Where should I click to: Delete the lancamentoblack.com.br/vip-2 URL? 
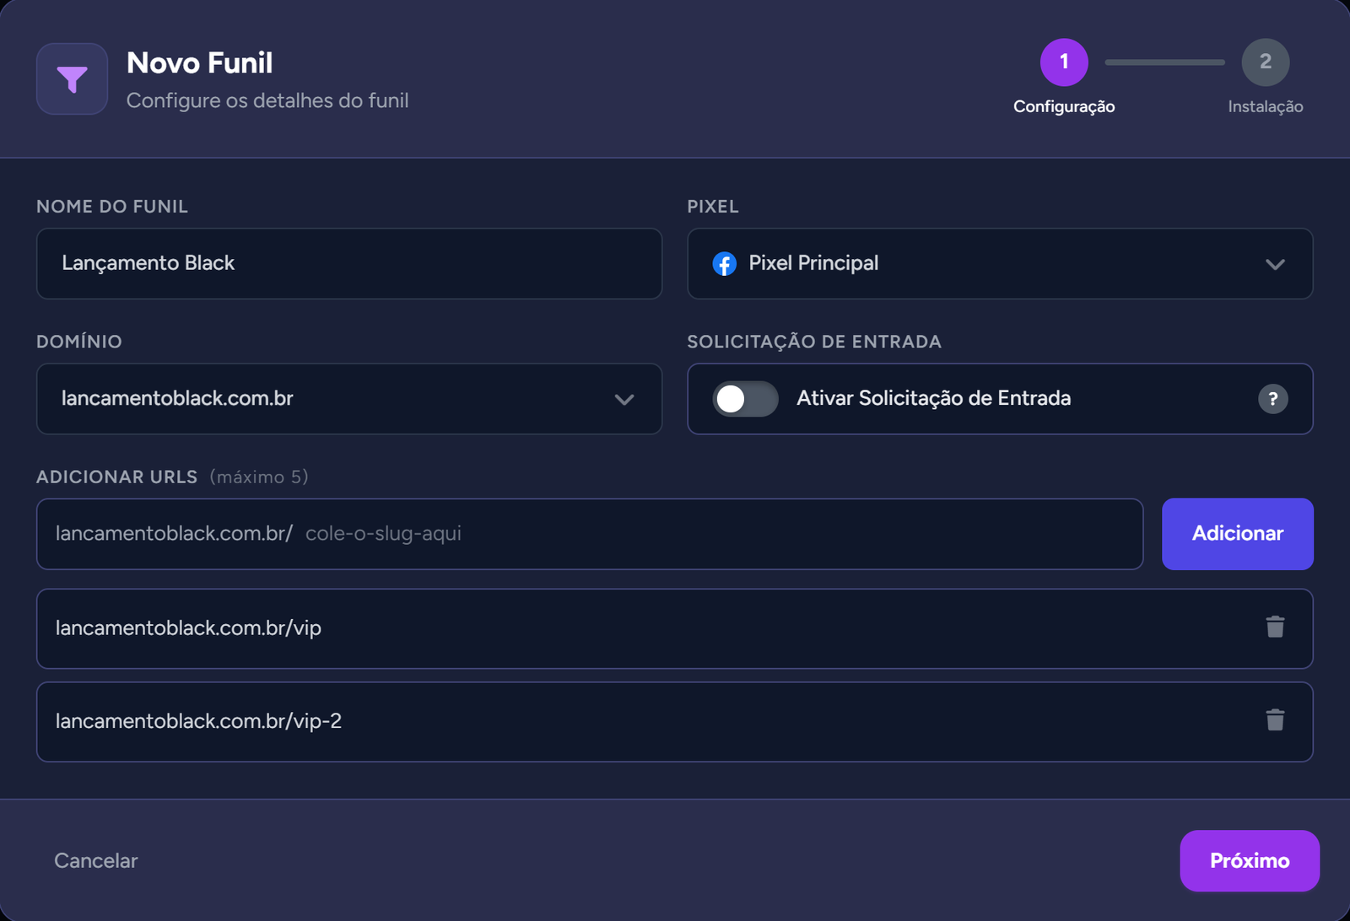coord(1275,720)
